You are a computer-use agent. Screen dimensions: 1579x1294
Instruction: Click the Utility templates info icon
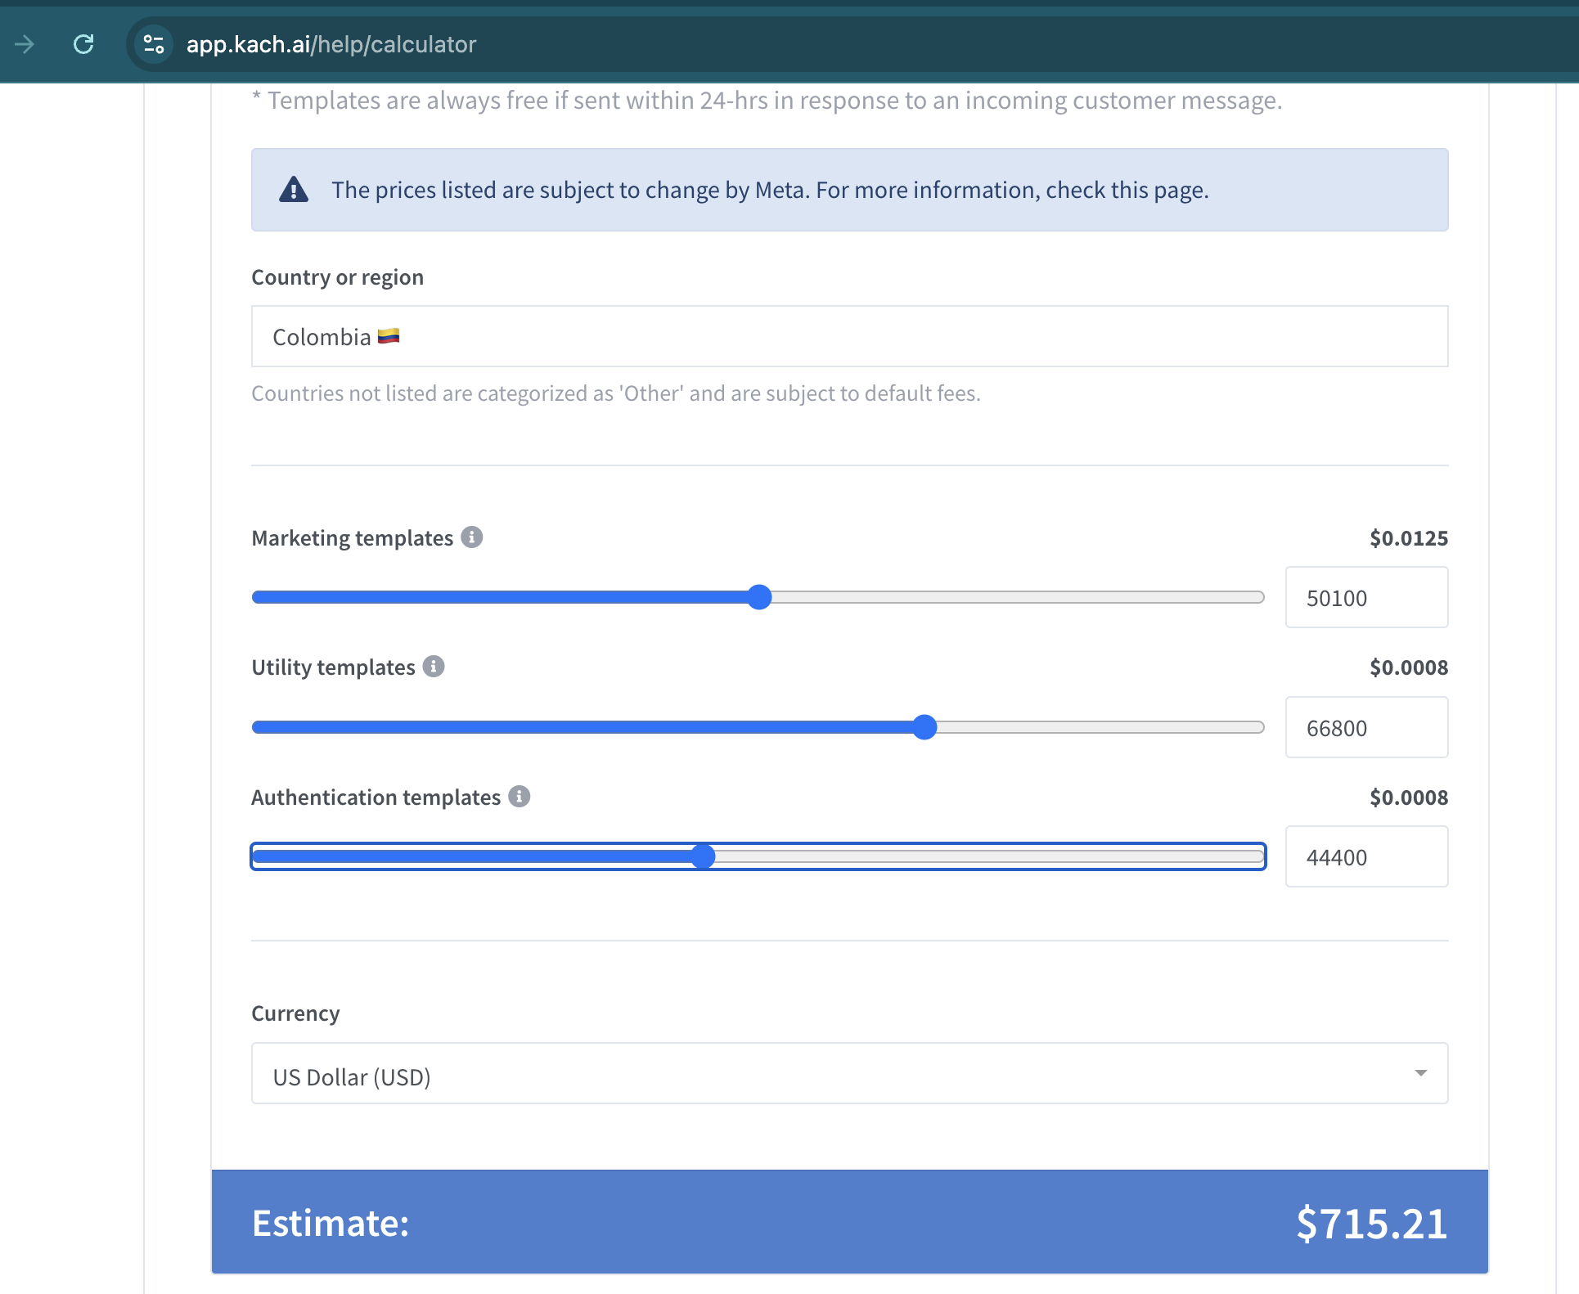click(434, 667)
